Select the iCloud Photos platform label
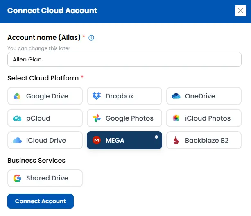This screenshot has height=216, width=251. pyautogui.click(x=208, y=118)
